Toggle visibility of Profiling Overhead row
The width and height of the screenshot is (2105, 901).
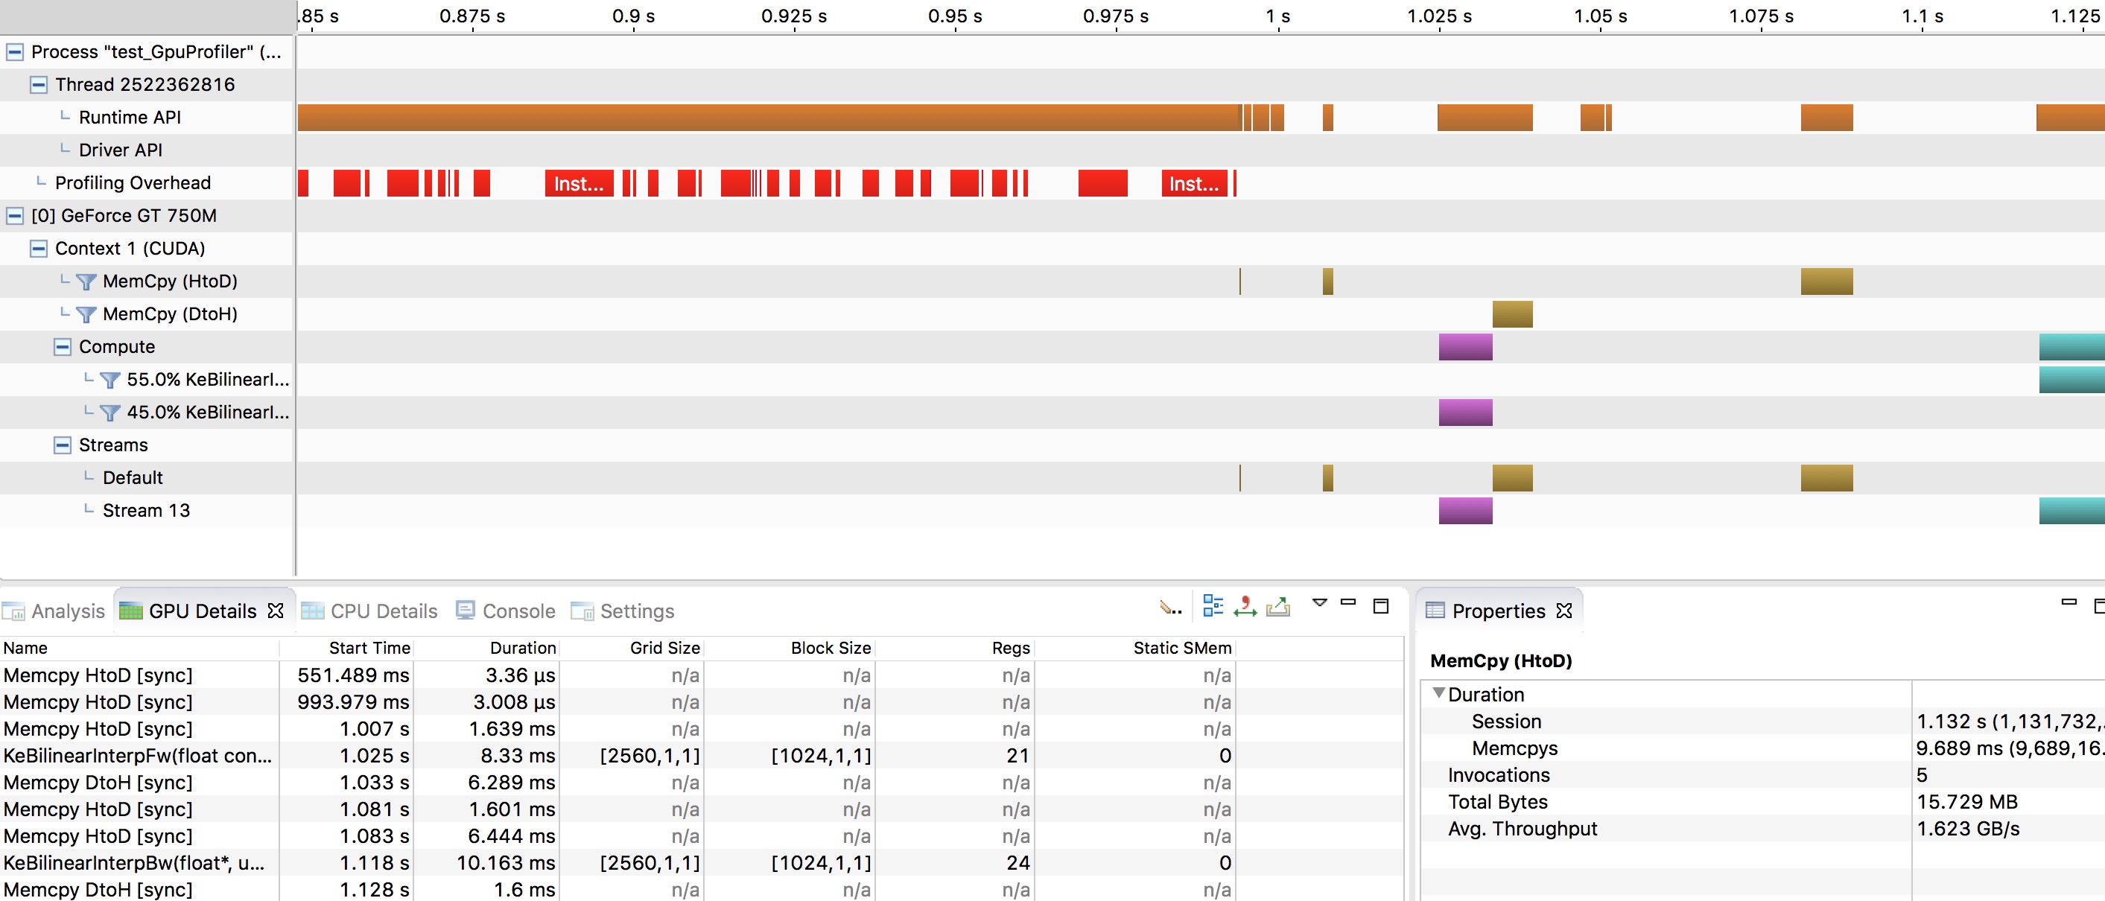[39, 182]
